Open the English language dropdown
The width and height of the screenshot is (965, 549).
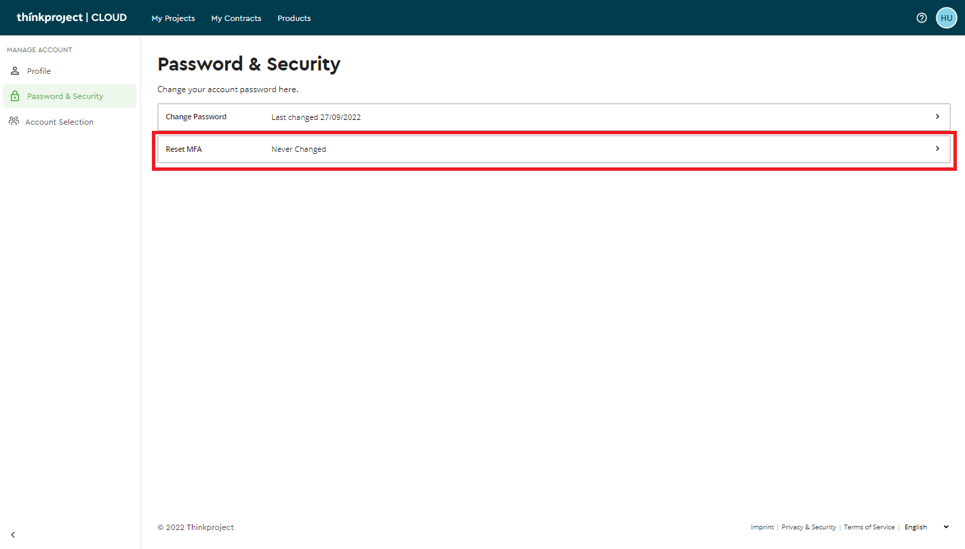point(926,527)
